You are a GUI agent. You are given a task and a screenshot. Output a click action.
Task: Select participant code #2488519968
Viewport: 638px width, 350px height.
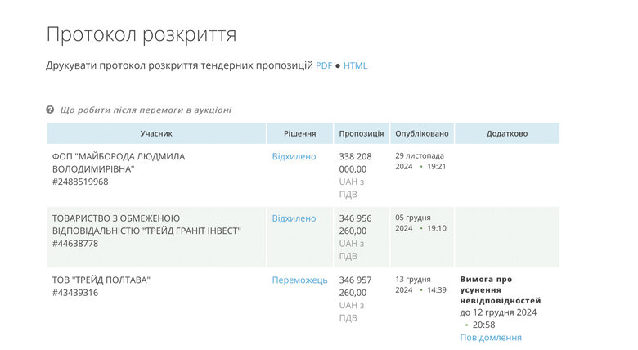pyautogui.click(x=80, y=182)
